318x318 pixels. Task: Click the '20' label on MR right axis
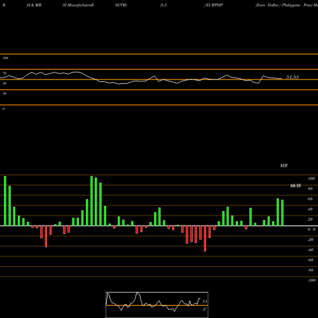(310, 219)
